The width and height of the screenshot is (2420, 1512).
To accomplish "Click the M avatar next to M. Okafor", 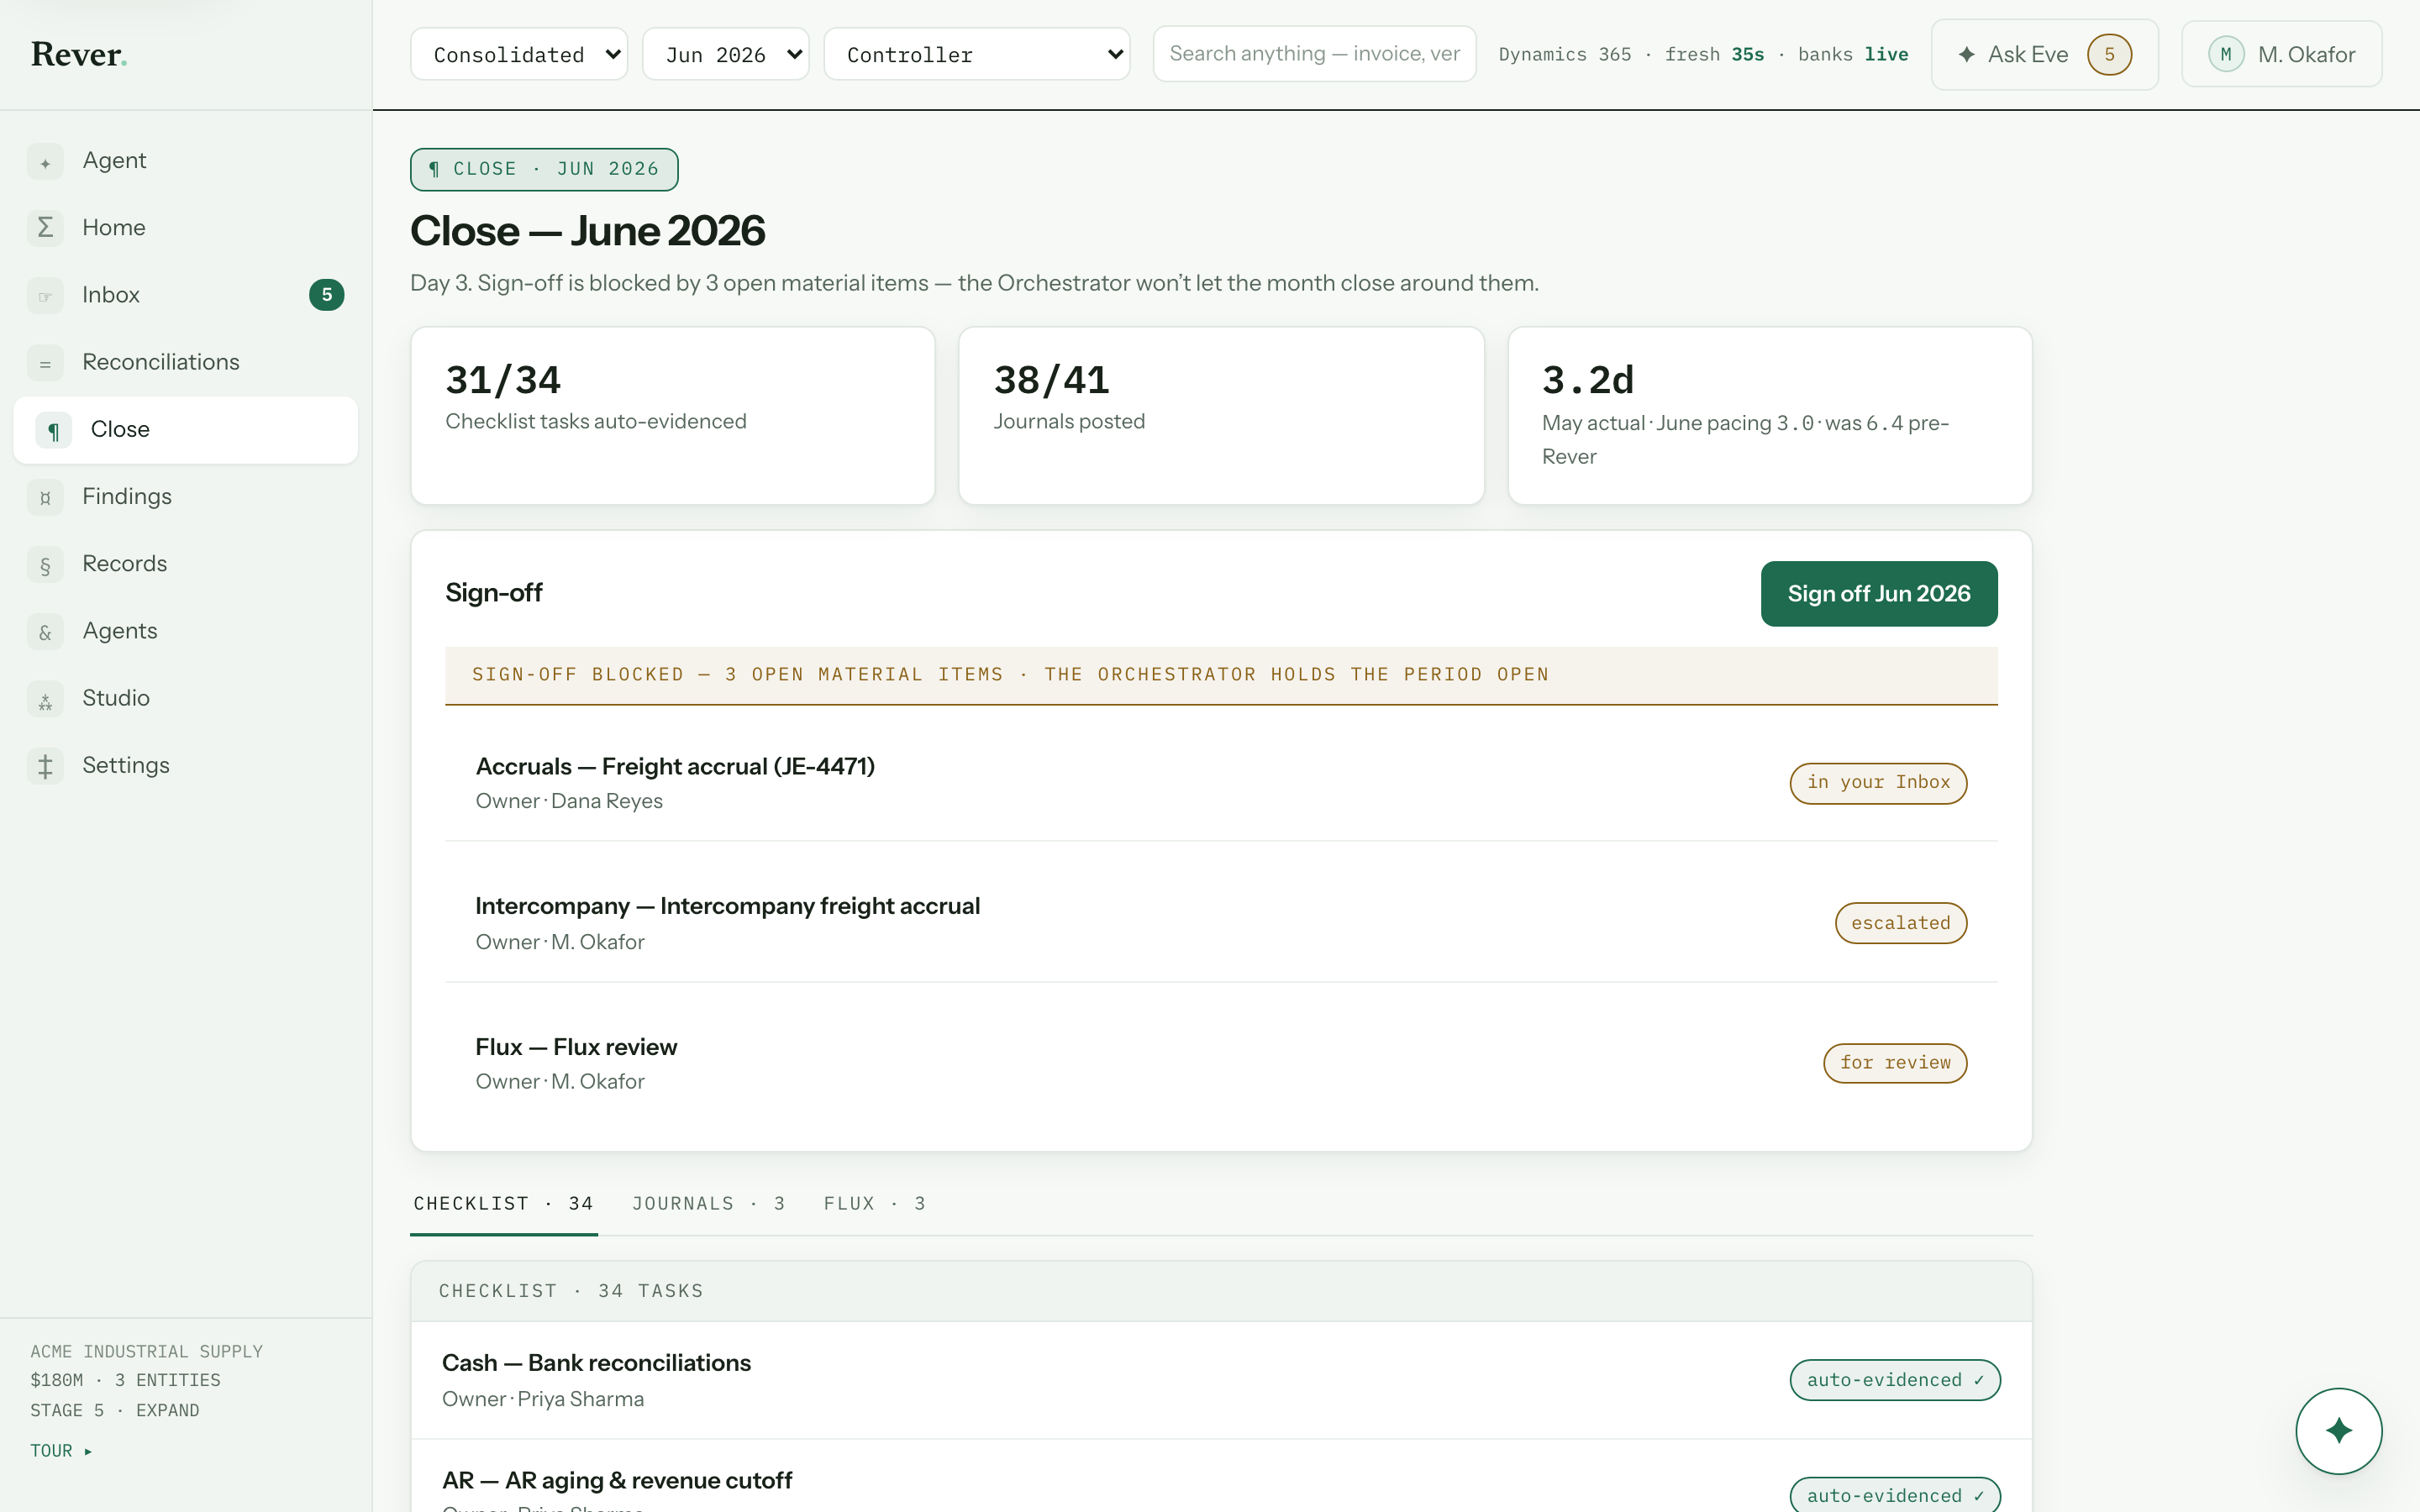I will [x=2226, y=55].
